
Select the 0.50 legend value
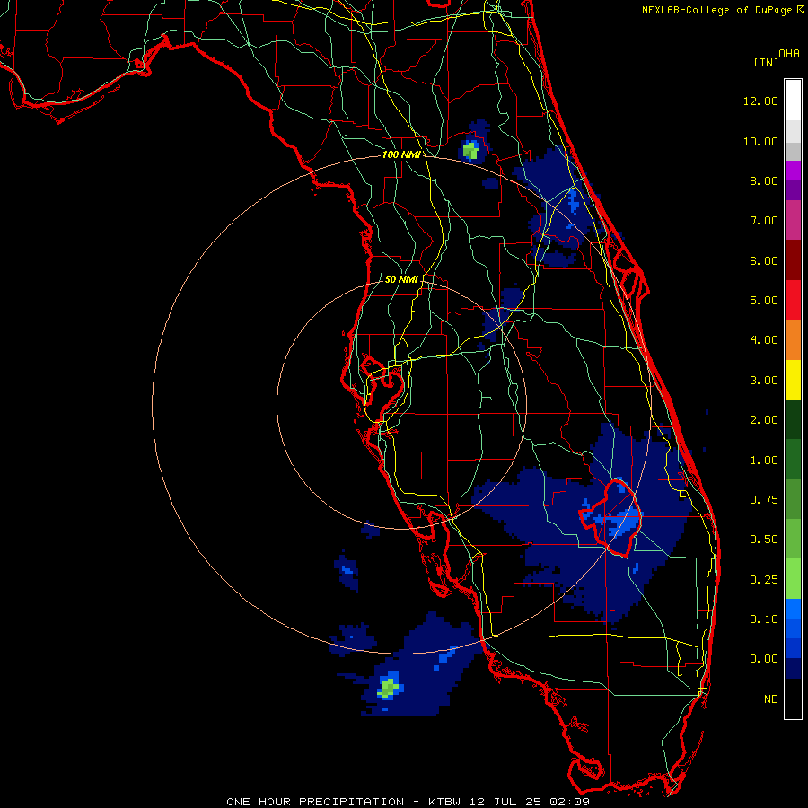click(764, 540)
